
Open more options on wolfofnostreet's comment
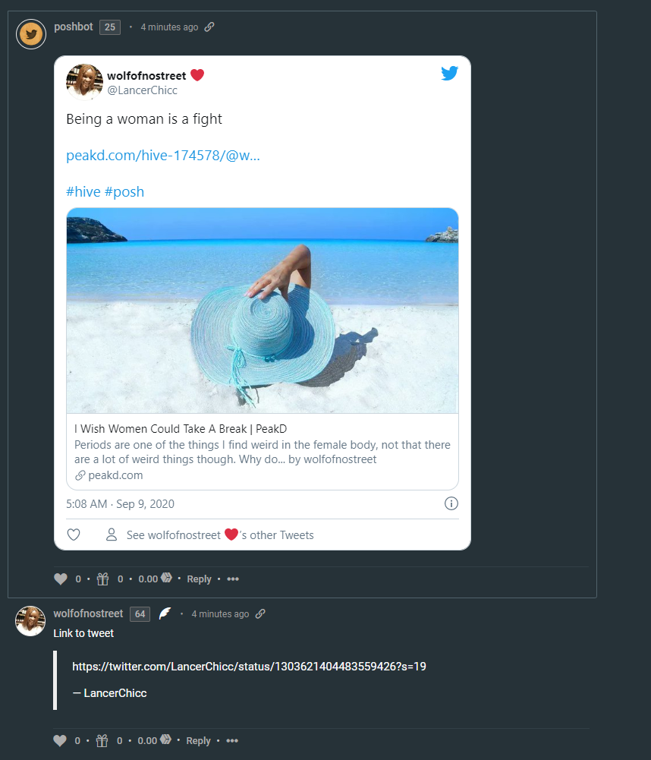click(232, 741)
